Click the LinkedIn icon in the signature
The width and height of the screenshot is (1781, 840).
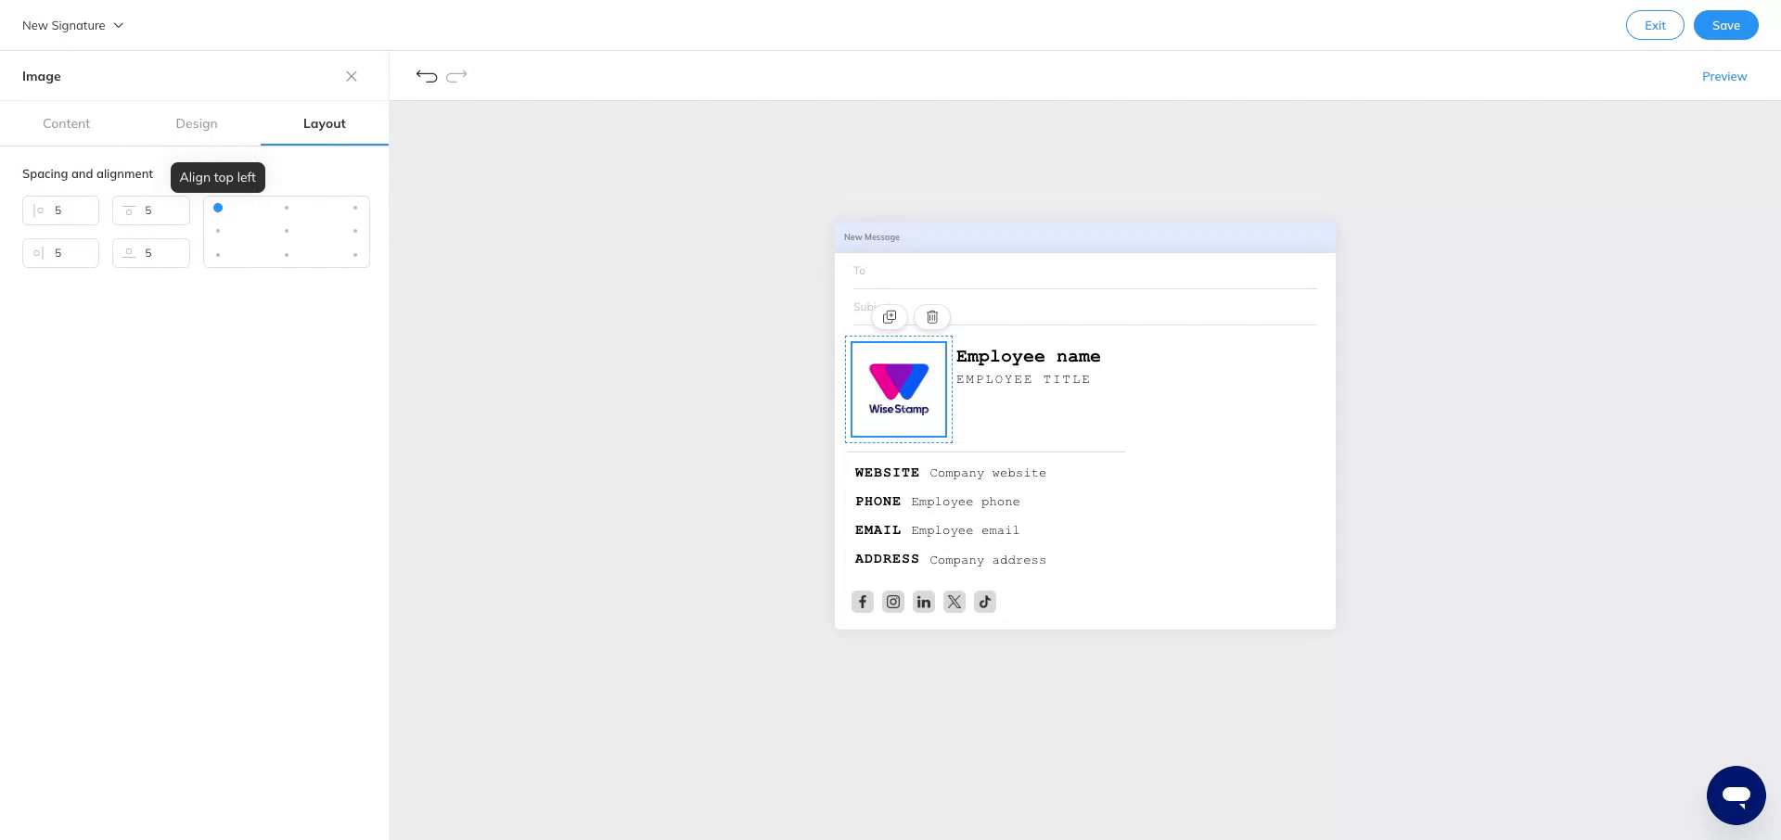tap(923, 602)
